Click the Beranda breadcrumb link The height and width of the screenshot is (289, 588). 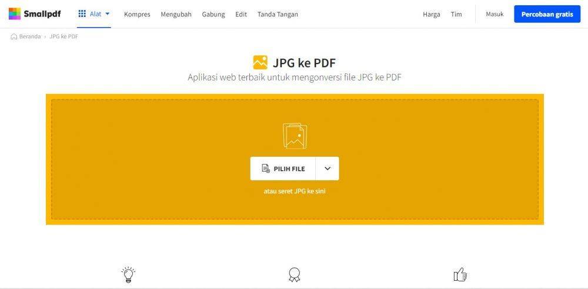pyautogui.click(x=30, y=36)
